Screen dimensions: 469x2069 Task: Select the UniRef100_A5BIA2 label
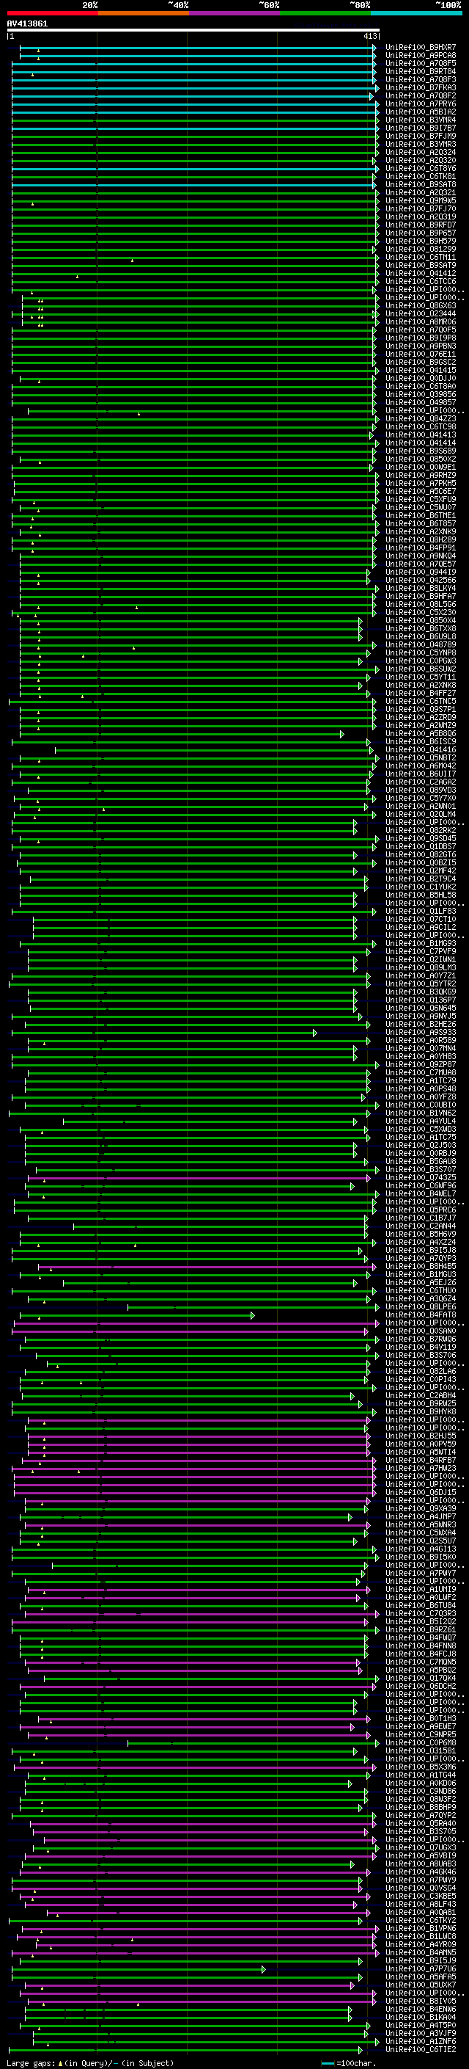coord(421,112)
